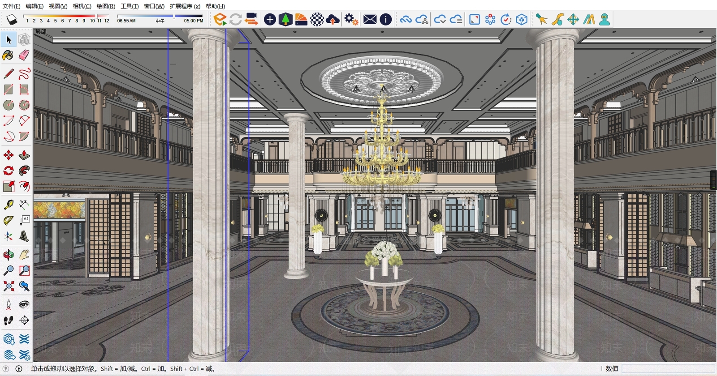Click the dark plus circle icon

coord(270,19)
